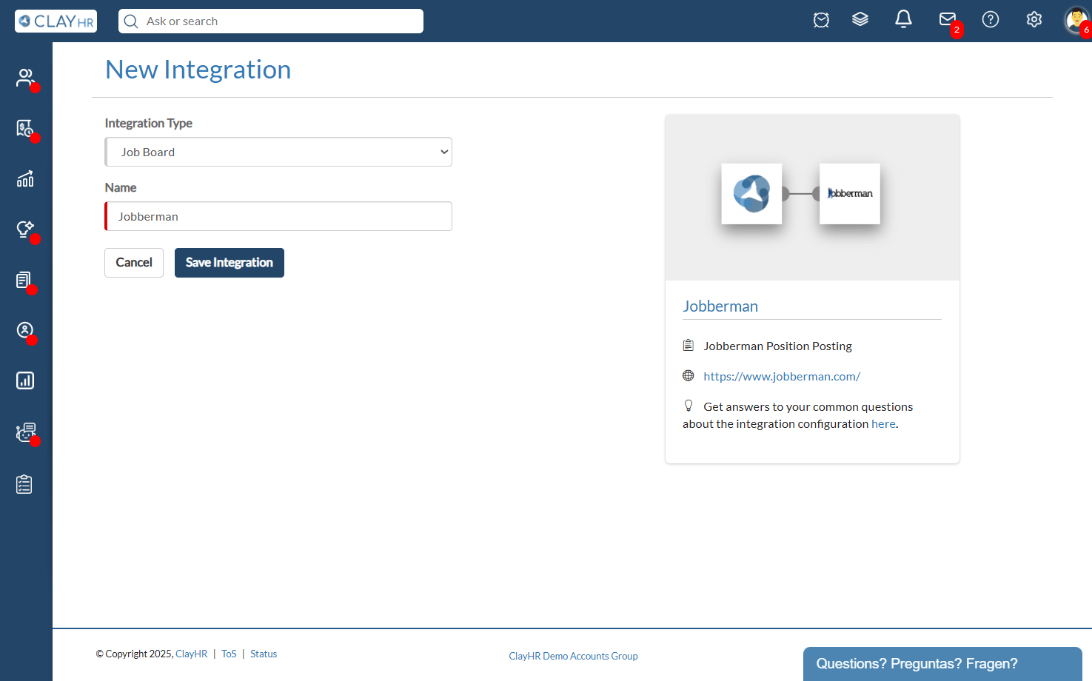Click the lightbulb icon beside common questions
The width and height of the screenshot is (1092, 681).
point(689,406)
